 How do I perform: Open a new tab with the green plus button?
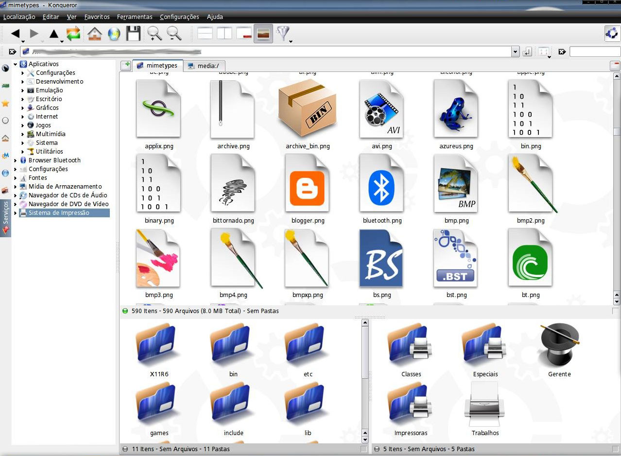[126, 65]
